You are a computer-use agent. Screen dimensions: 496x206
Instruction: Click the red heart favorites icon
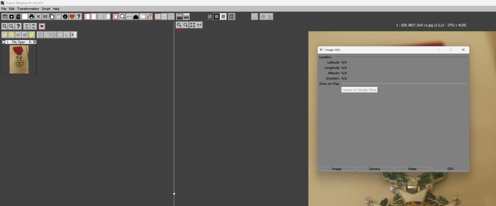pos(72,16)
